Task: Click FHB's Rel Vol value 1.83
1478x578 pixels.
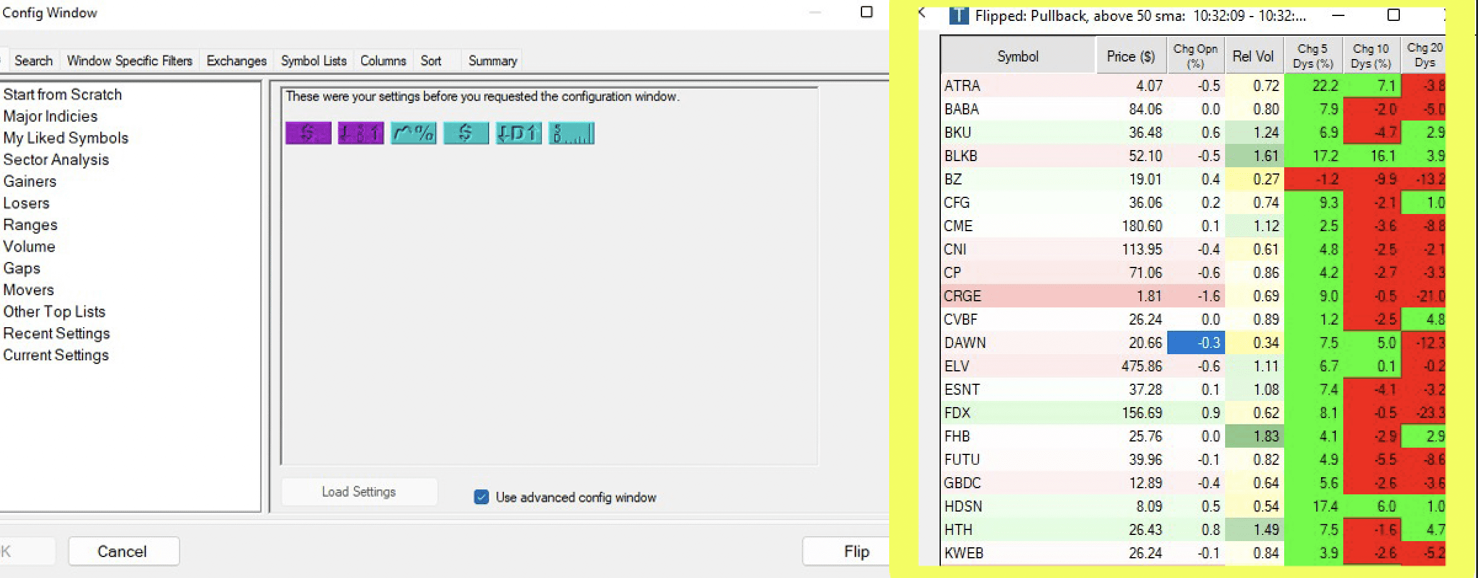Action: tap(1255, 436)
